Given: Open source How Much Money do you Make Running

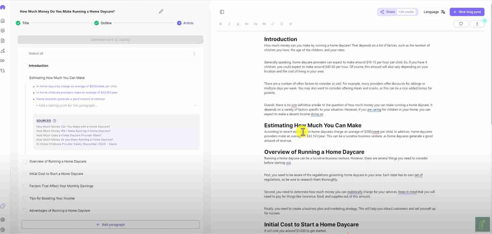Looking at the screenshot, I should pos(75,140).
